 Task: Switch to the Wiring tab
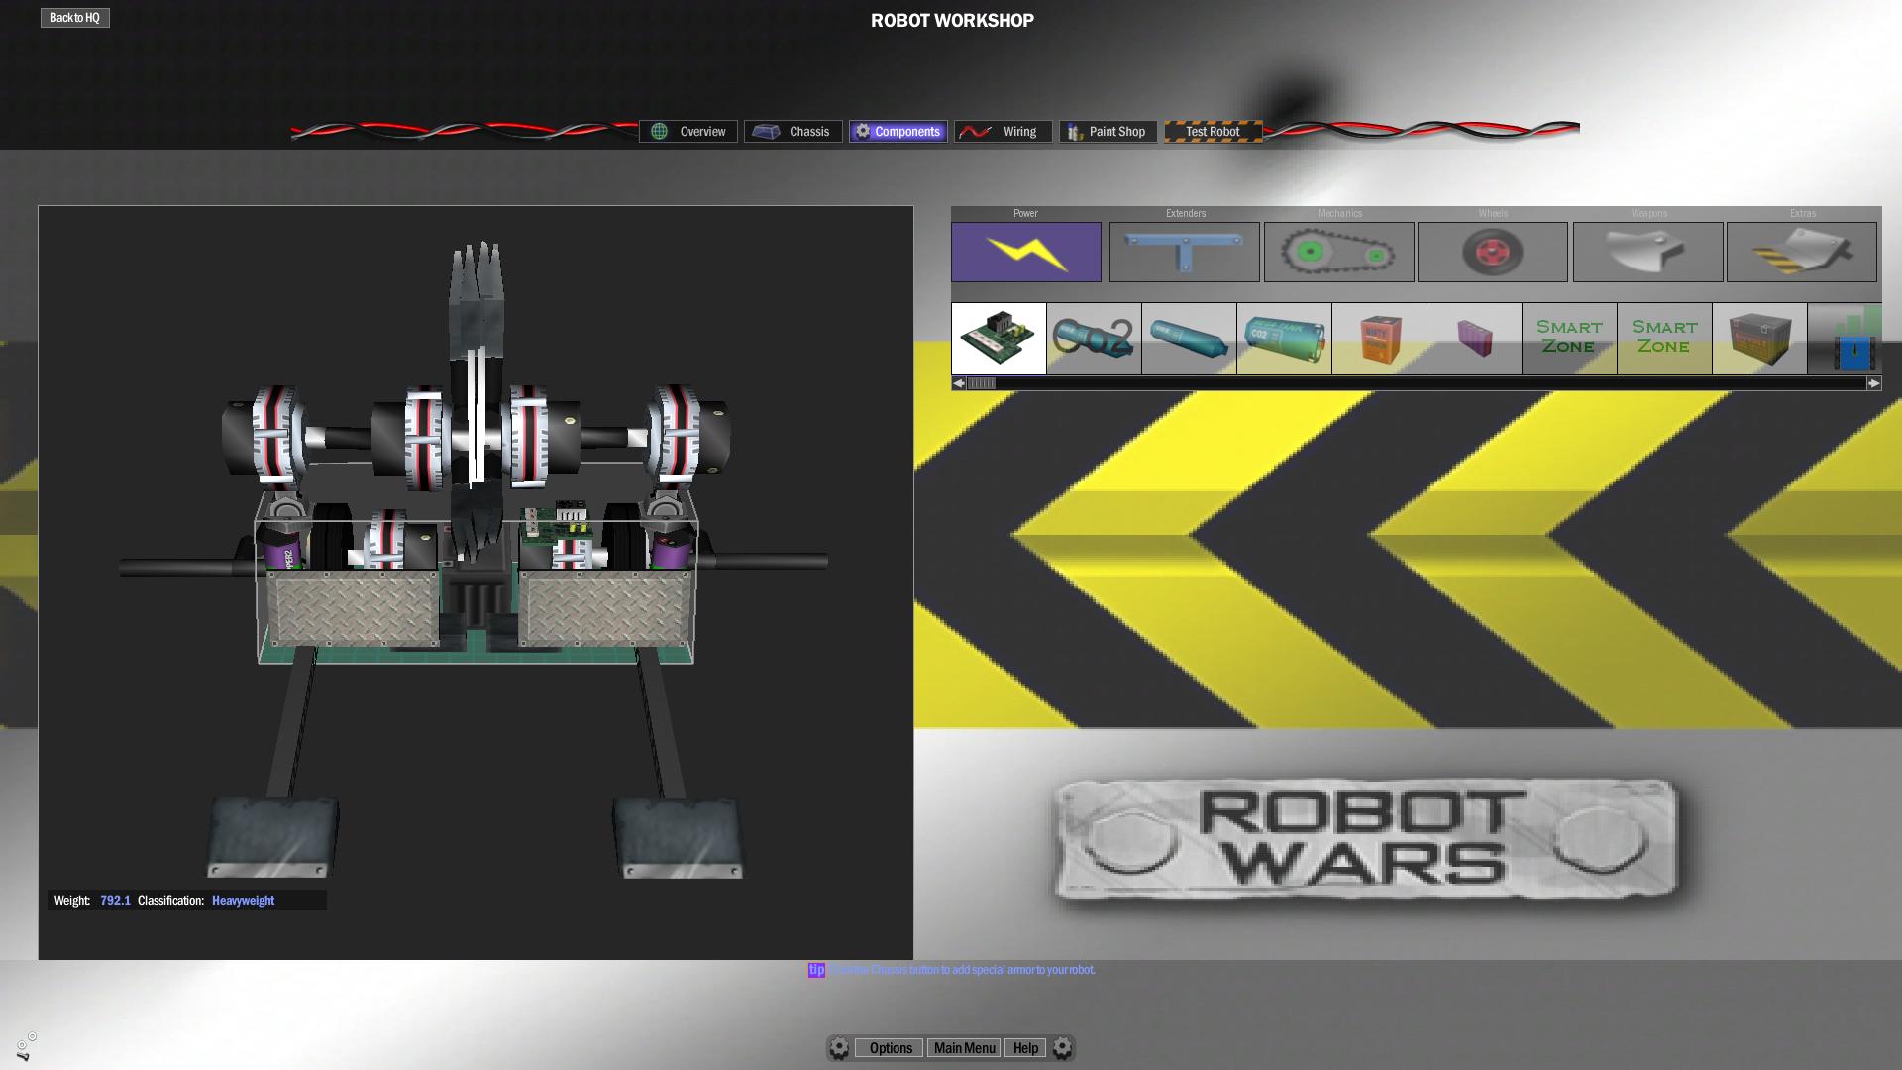pos(1004,131)
